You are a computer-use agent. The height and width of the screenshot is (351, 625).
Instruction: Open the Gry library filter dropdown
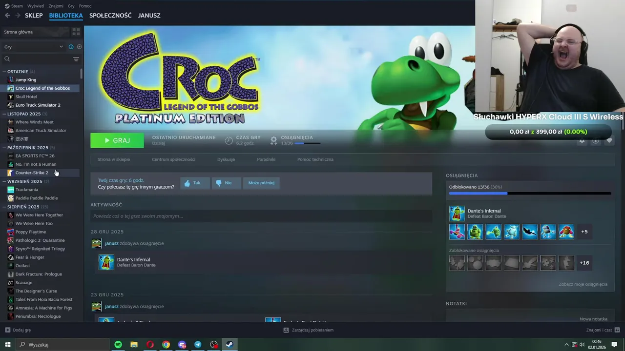click(x=33, y=47)
